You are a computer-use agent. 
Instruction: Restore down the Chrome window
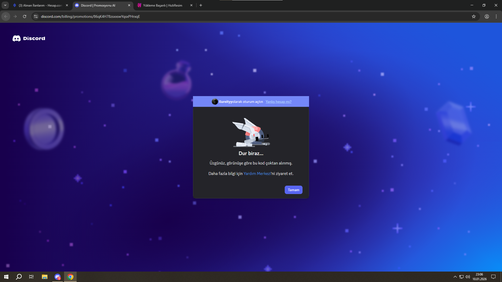484,5
